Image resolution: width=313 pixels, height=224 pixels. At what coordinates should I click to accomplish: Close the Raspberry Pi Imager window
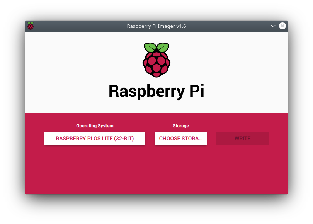coord(282,26)
